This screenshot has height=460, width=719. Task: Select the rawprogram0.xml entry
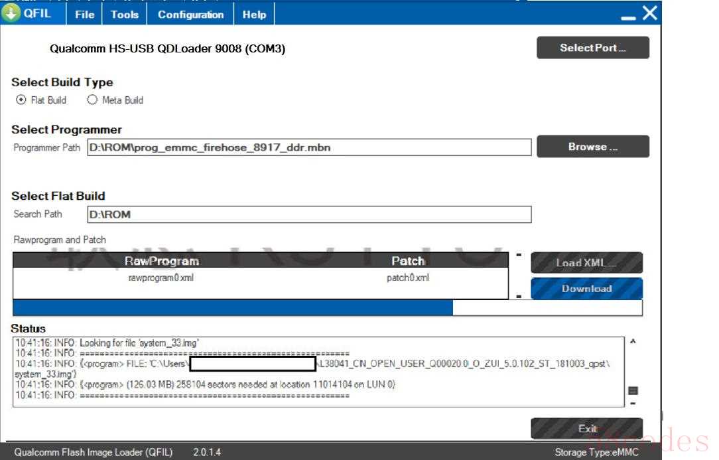161,278
